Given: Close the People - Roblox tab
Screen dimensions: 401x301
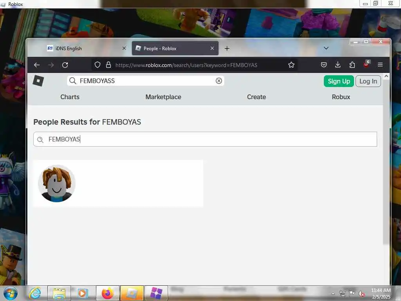Looking at the screenshot, I should [212, 48].
